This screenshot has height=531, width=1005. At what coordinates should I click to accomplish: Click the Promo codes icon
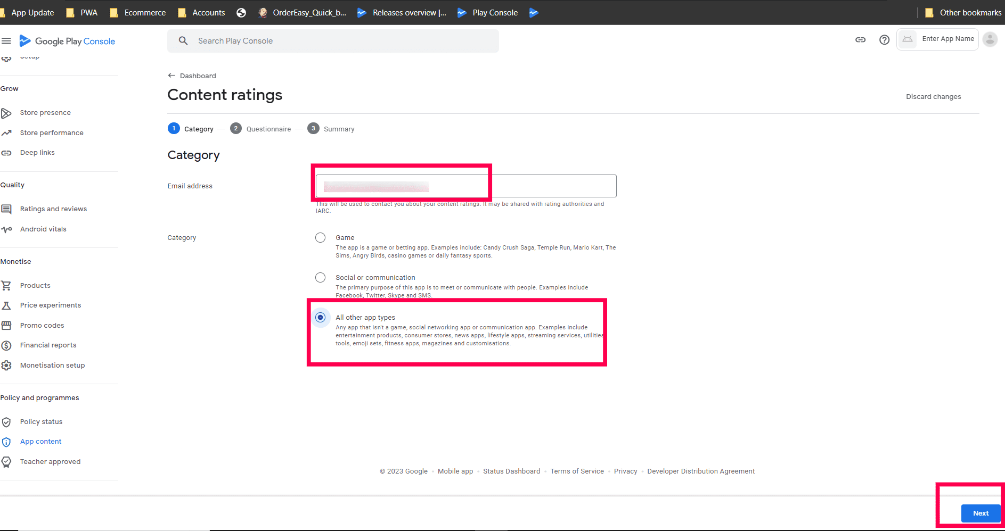6,325
